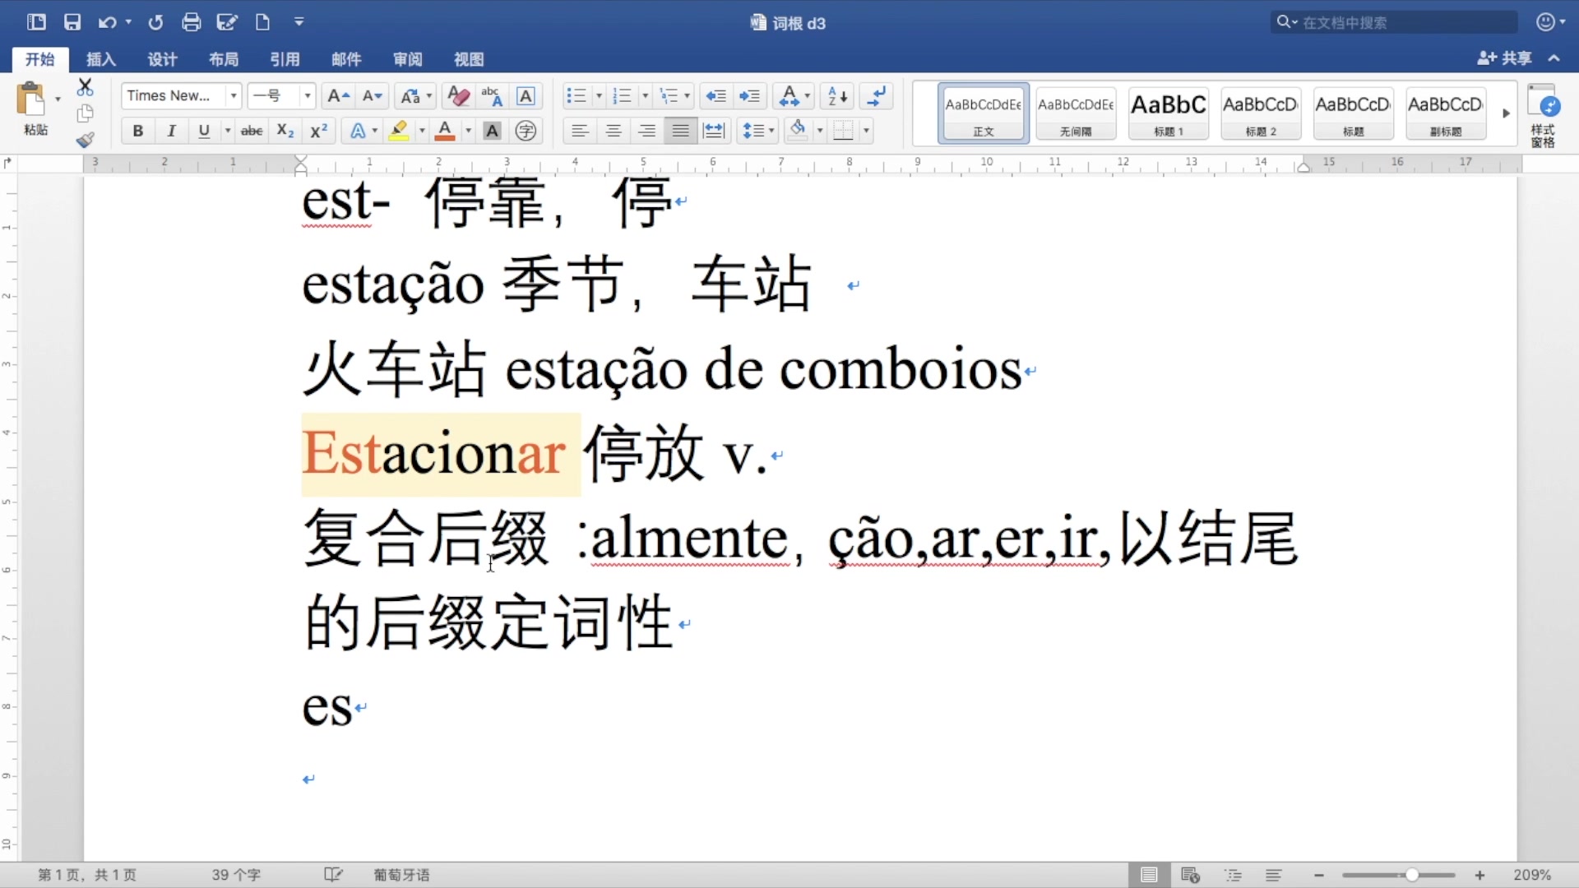Screen dimensions: 1579x888
Task: Align text right
Action: pyautogui.click(x=647, y=131)
